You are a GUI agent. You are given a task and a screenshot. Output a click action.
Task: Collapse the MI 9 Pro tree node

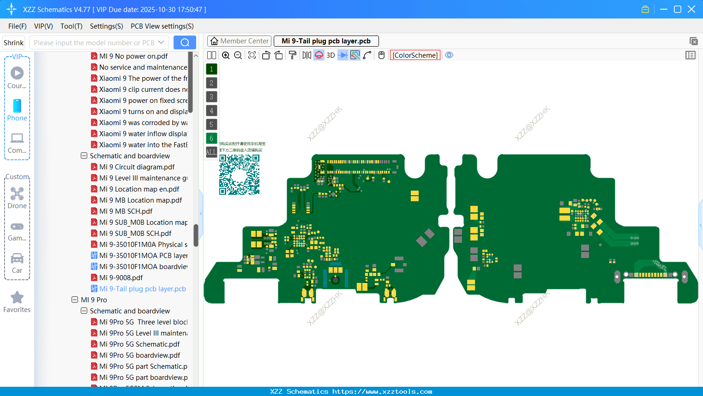click(x=75, y=300)
